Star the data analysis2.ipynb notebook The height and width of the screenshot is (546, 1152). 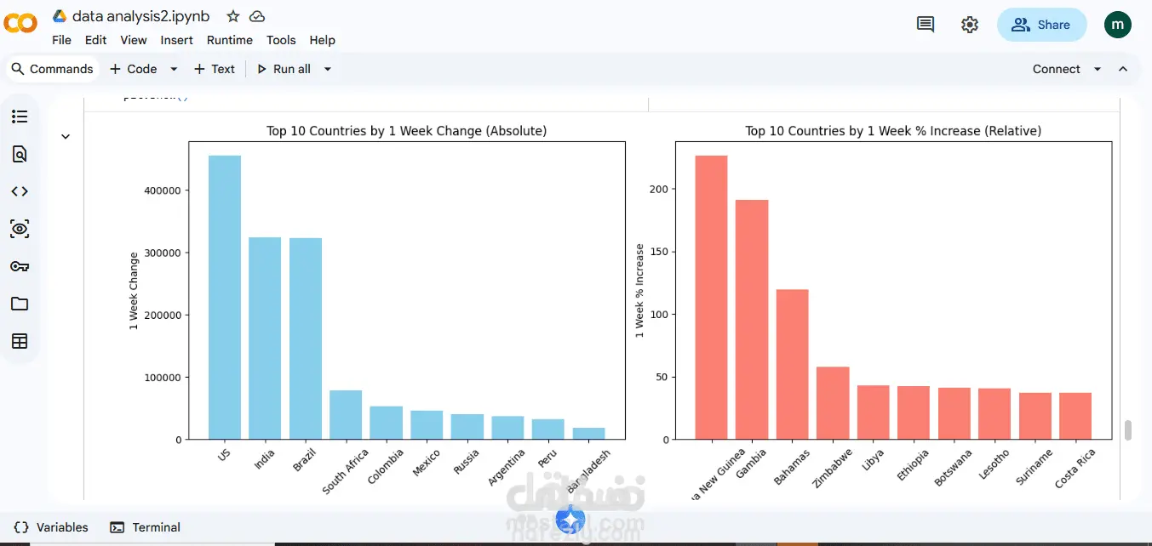(233, 16)
